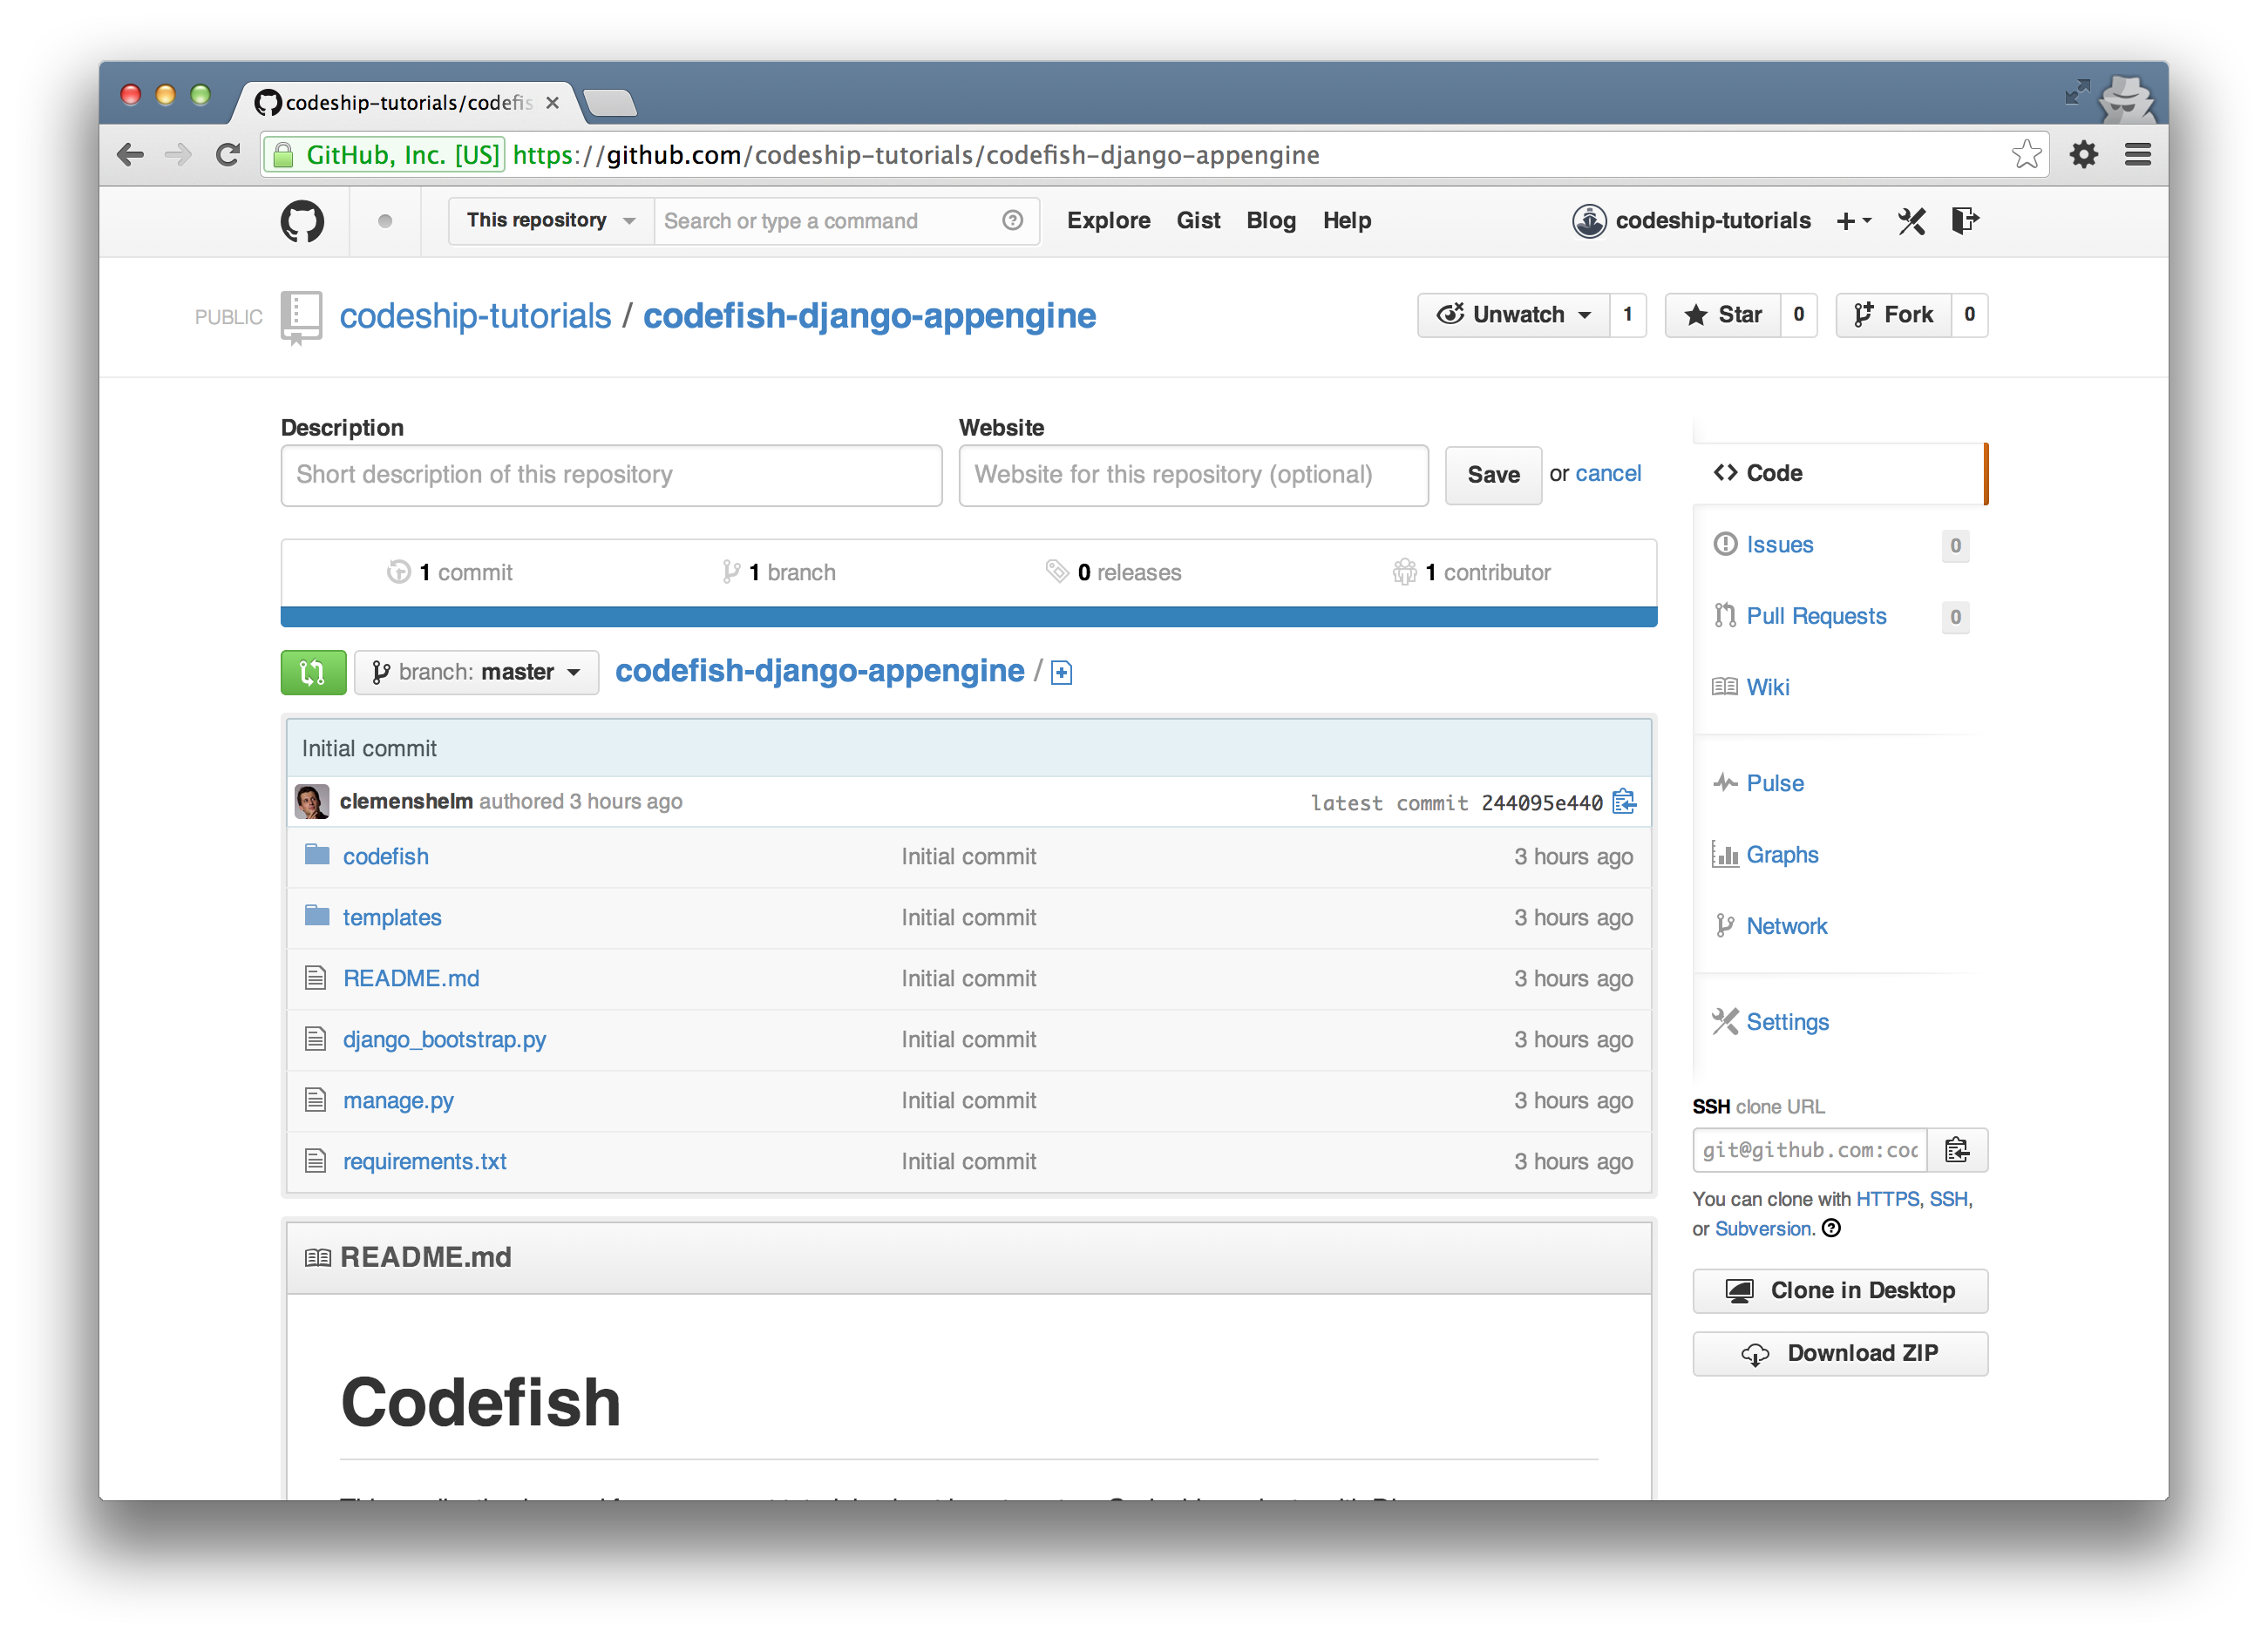The width and height of the screenshot is (2268, 1638).
Task: Expand the Unwatch dropdown
Action: (x=1513, y=315)
